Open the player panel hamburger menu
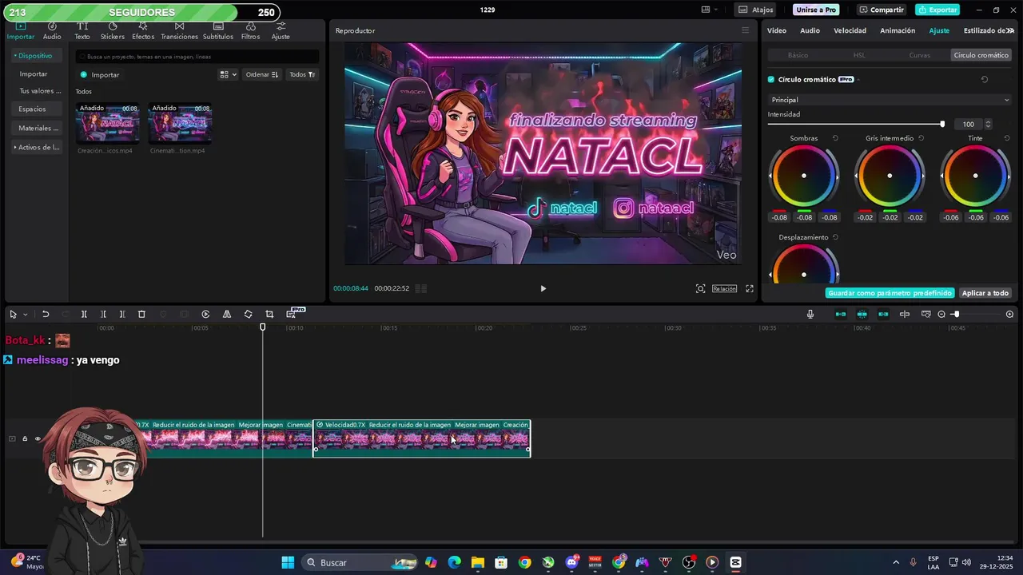Screen dimensions: 1023x575 [746, 30]
